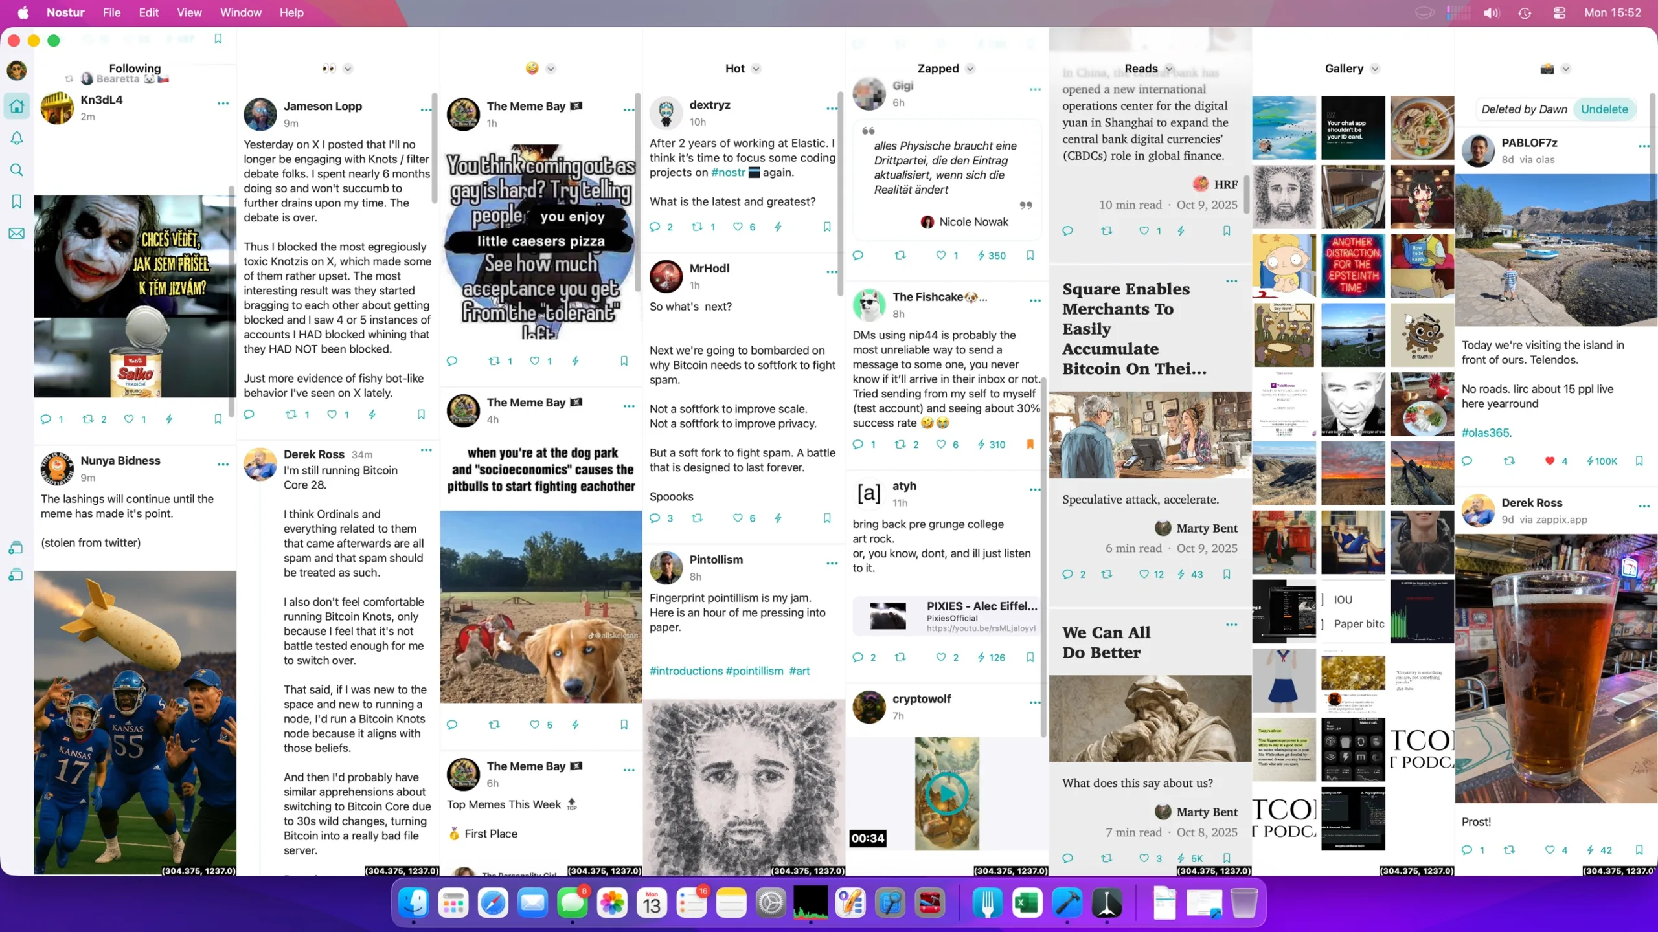1658x932 pixels.
Task: Play cryptowolf's video
Action: 946,793
